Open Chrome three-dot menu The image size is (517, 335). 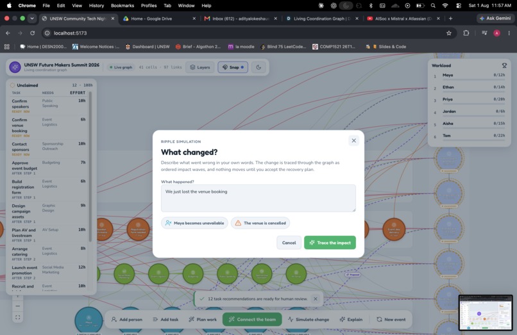pyautogui.click(x=509, y=33)
